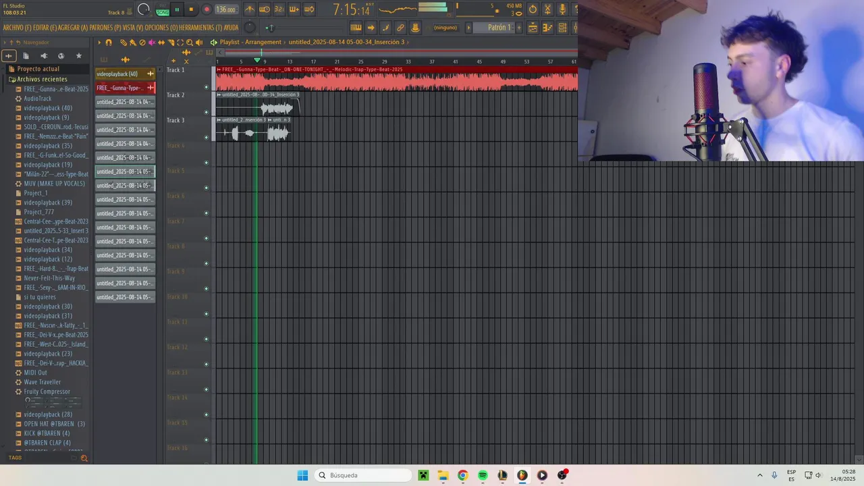Select the videoplayback (40) clip in picker
864x486 pixels.
126,74
